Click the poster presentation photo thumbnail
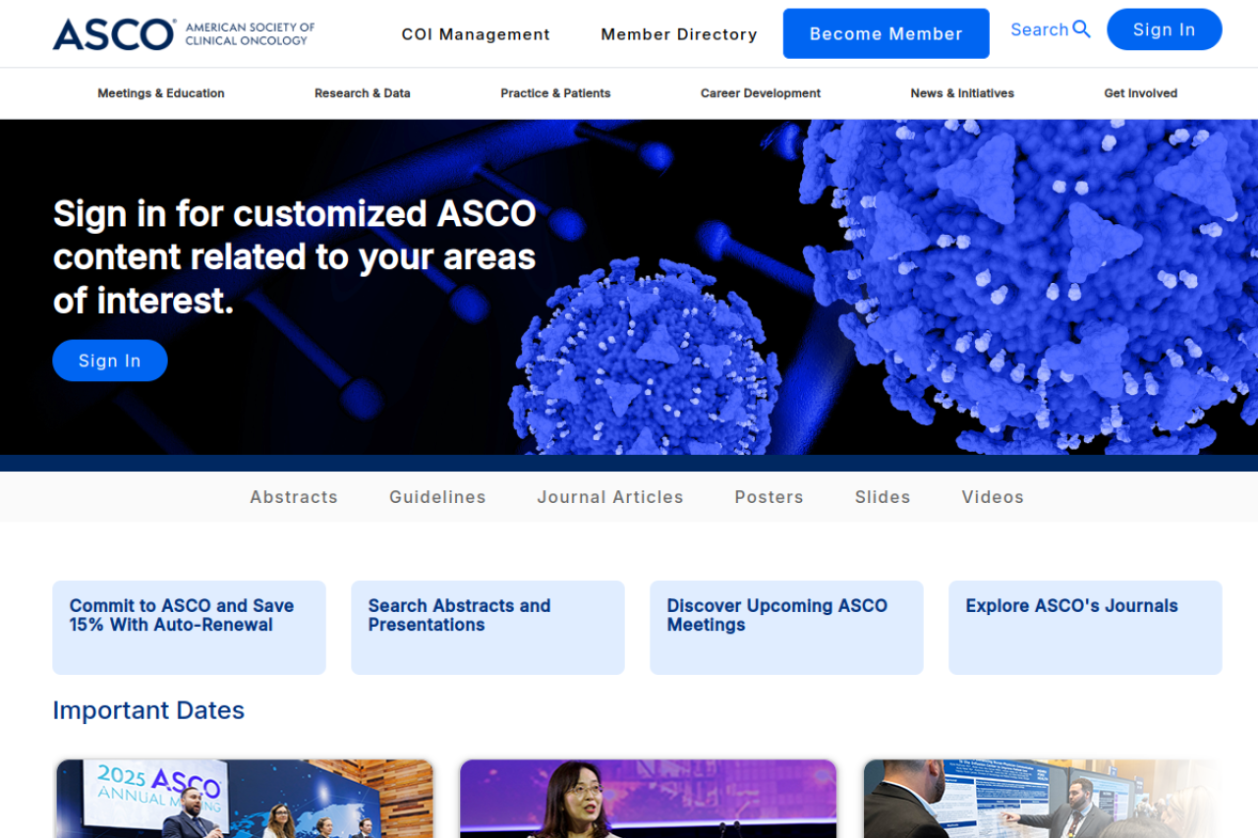This screenshot has height=838, width=1258. (1042, 799)
